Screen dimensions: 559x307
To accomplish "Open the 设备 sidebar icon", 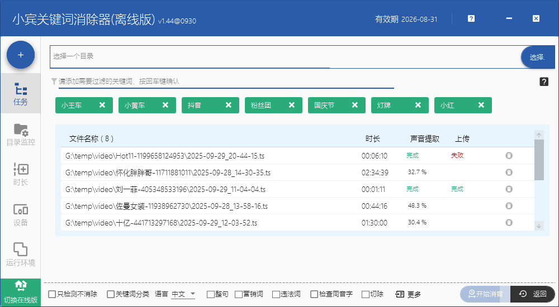I will point(21,215).
